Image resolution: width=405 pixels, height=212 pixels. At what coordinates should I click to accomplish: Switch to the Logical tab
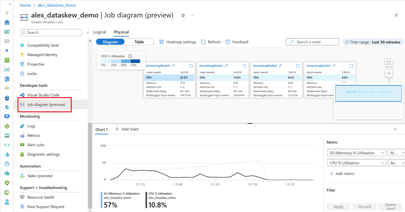point(99,32)
